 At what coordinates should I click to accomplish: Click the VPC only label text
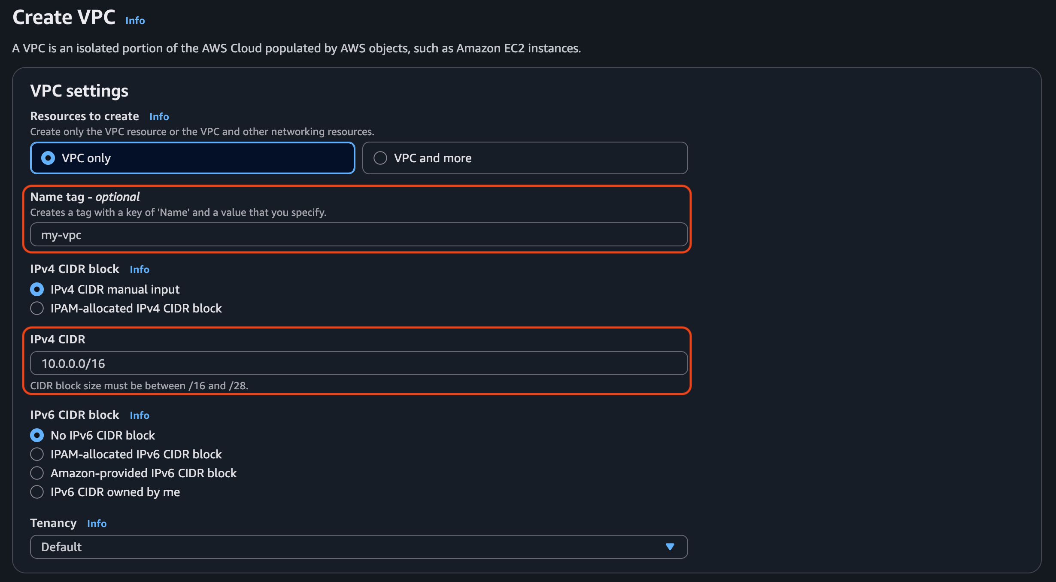(x=86, y=158)
